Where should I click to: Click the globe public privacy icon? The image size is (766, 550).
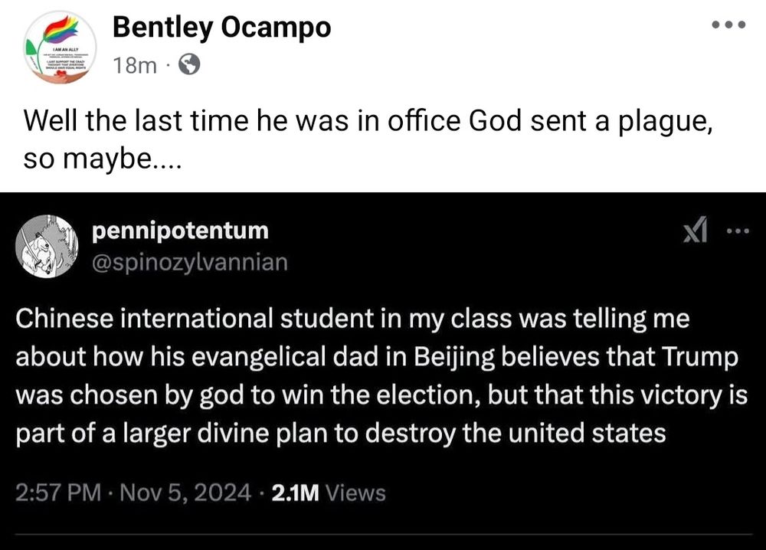click(x=189, y=67)
